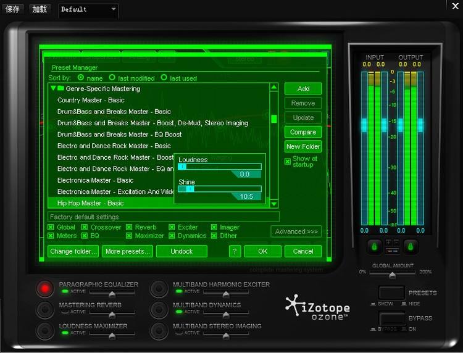Select the Country Master - Basic preset
463x353 pixels.
159,100
